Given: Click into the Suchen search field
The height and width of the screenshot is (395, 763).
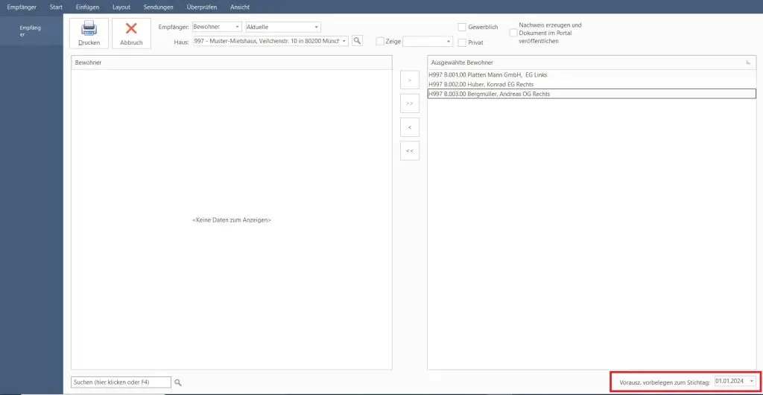Looking at the screenshot, I should point(121,382).
